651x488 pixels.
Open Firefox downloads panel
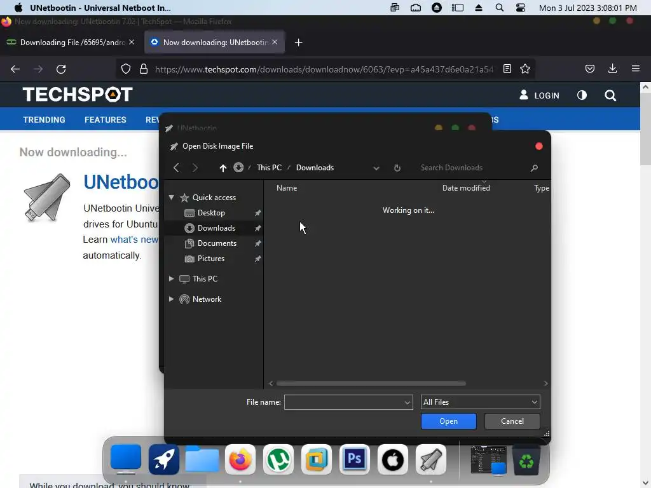612,69
